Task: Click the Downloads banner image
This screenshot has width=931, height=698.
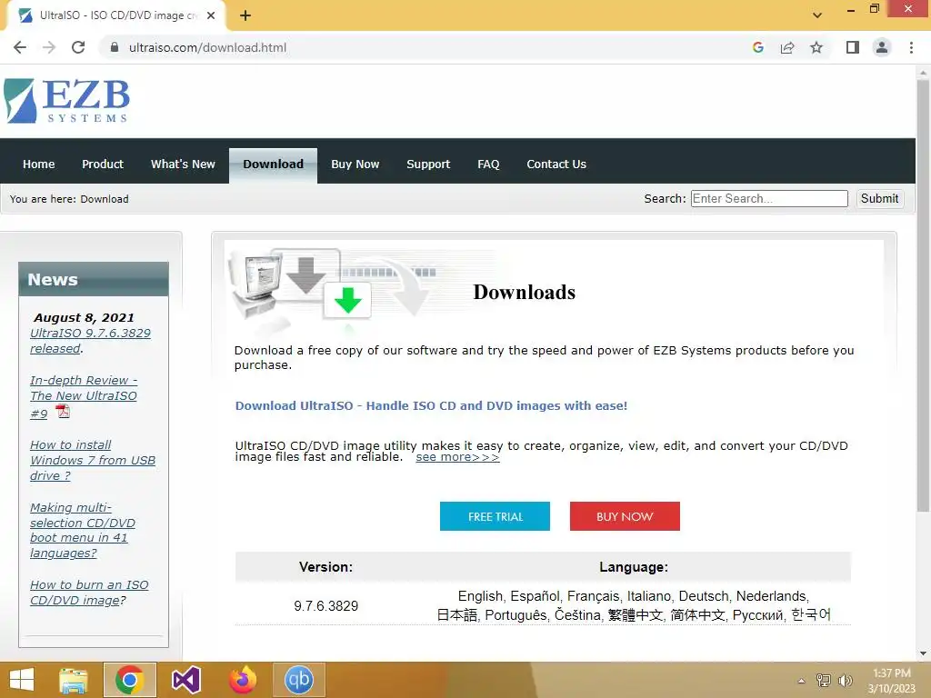Action: pos(362,290)
